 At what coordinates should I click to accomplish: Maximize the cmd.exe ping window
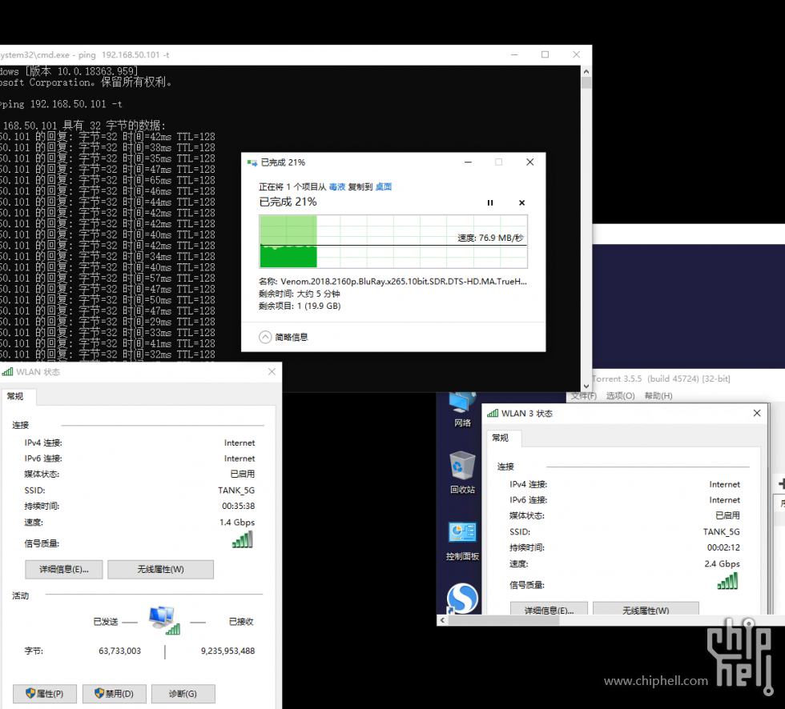[545, 54]
